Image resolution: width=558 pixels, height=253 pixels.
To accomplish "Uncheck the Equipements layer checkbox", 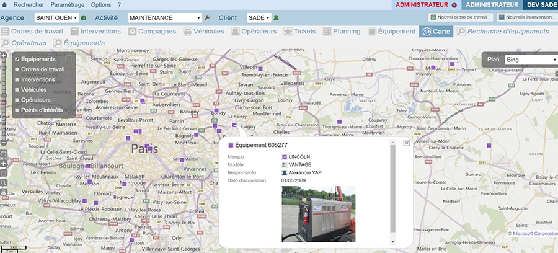I will [17, 60].
